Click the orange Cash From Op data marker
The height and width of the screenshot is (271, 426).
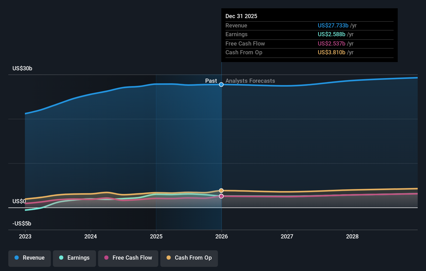click(221, 191)
